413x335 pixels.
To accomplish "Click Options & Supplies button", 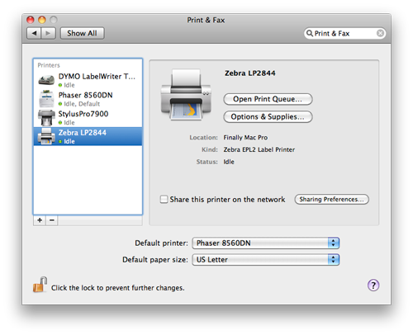I will coord(268,116).
